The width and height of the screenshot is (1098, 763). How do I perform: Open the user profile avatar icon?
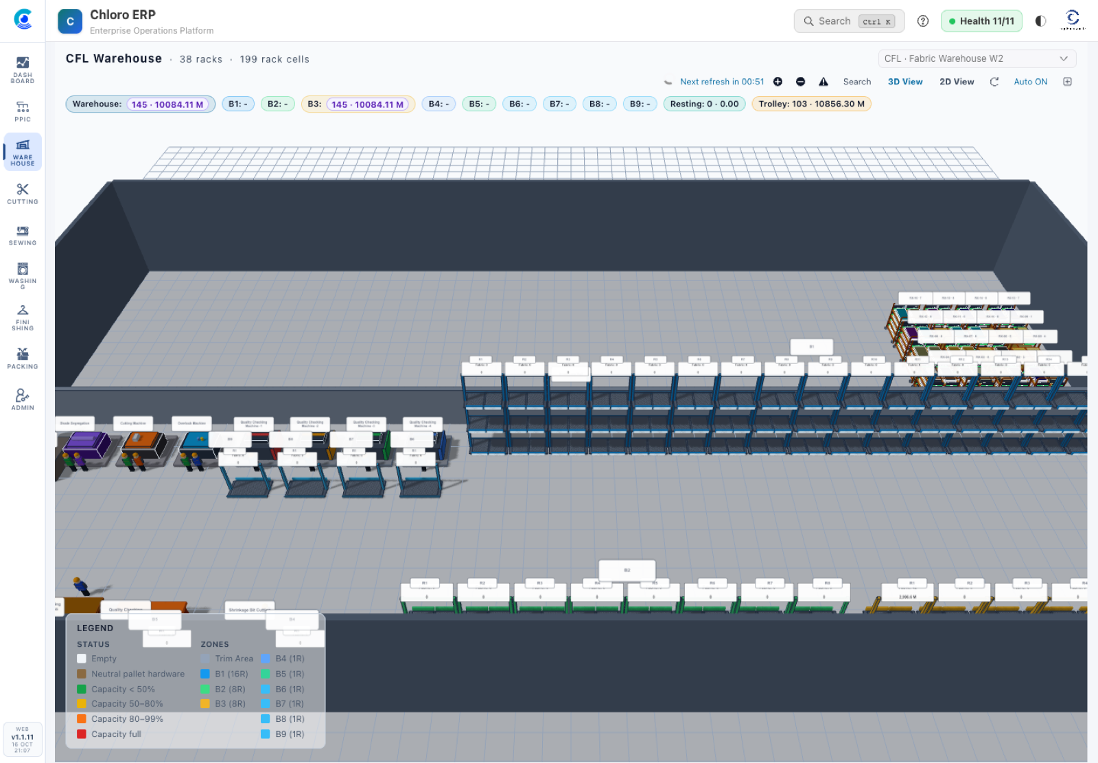tap(1073, 20)
